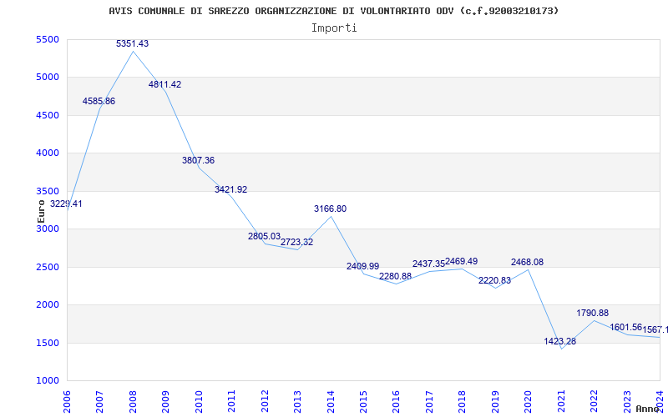Click the x-axis year 2010
668x417 pixels.
click(199, 401)
